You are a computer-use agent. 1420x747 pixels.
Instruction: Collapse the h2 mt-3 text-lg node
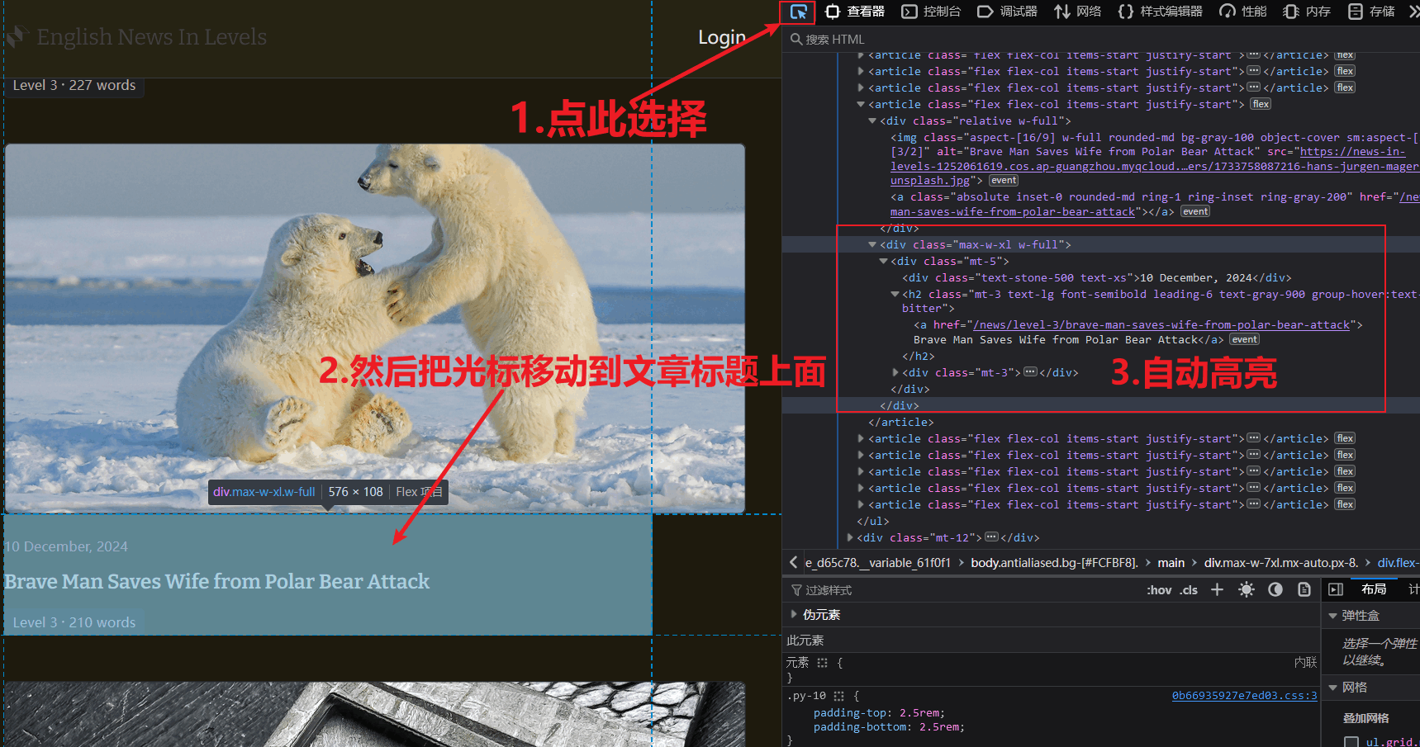(895, 295)
